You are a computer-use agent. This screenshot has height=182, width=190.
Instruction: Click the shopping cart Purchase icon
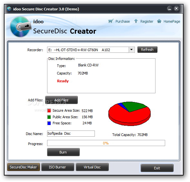click(x=111, y=21)
